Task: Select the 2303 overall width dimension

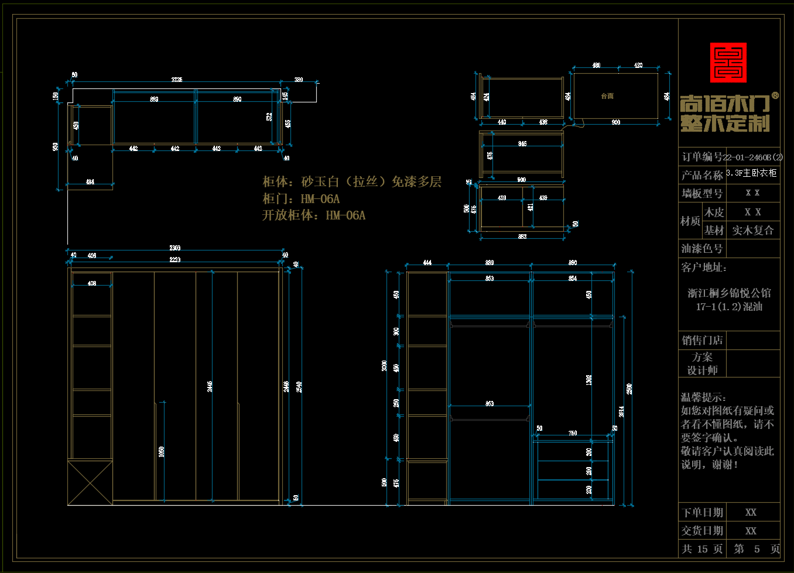Action: pos(174,248)
